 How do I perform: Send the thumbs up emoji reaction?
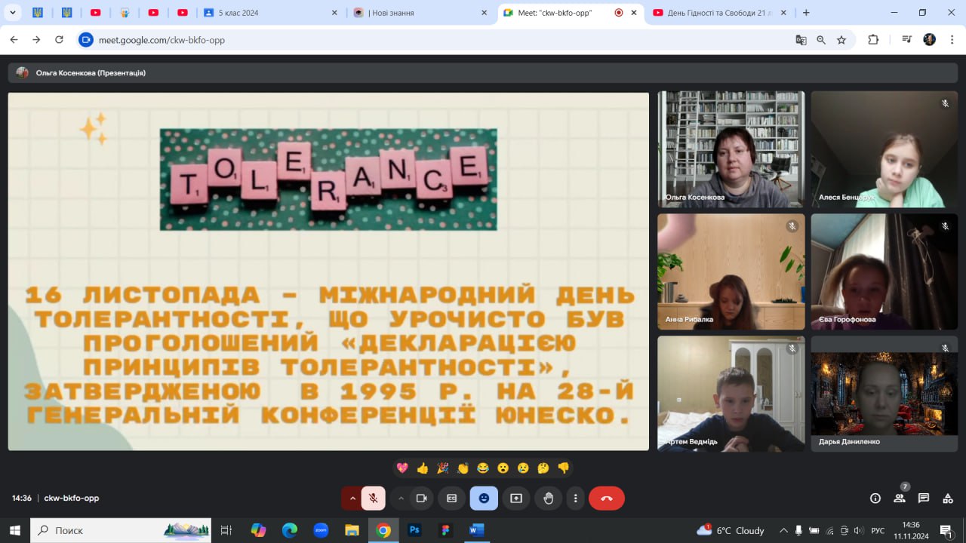pyautogui.click(x=423, y=468)
